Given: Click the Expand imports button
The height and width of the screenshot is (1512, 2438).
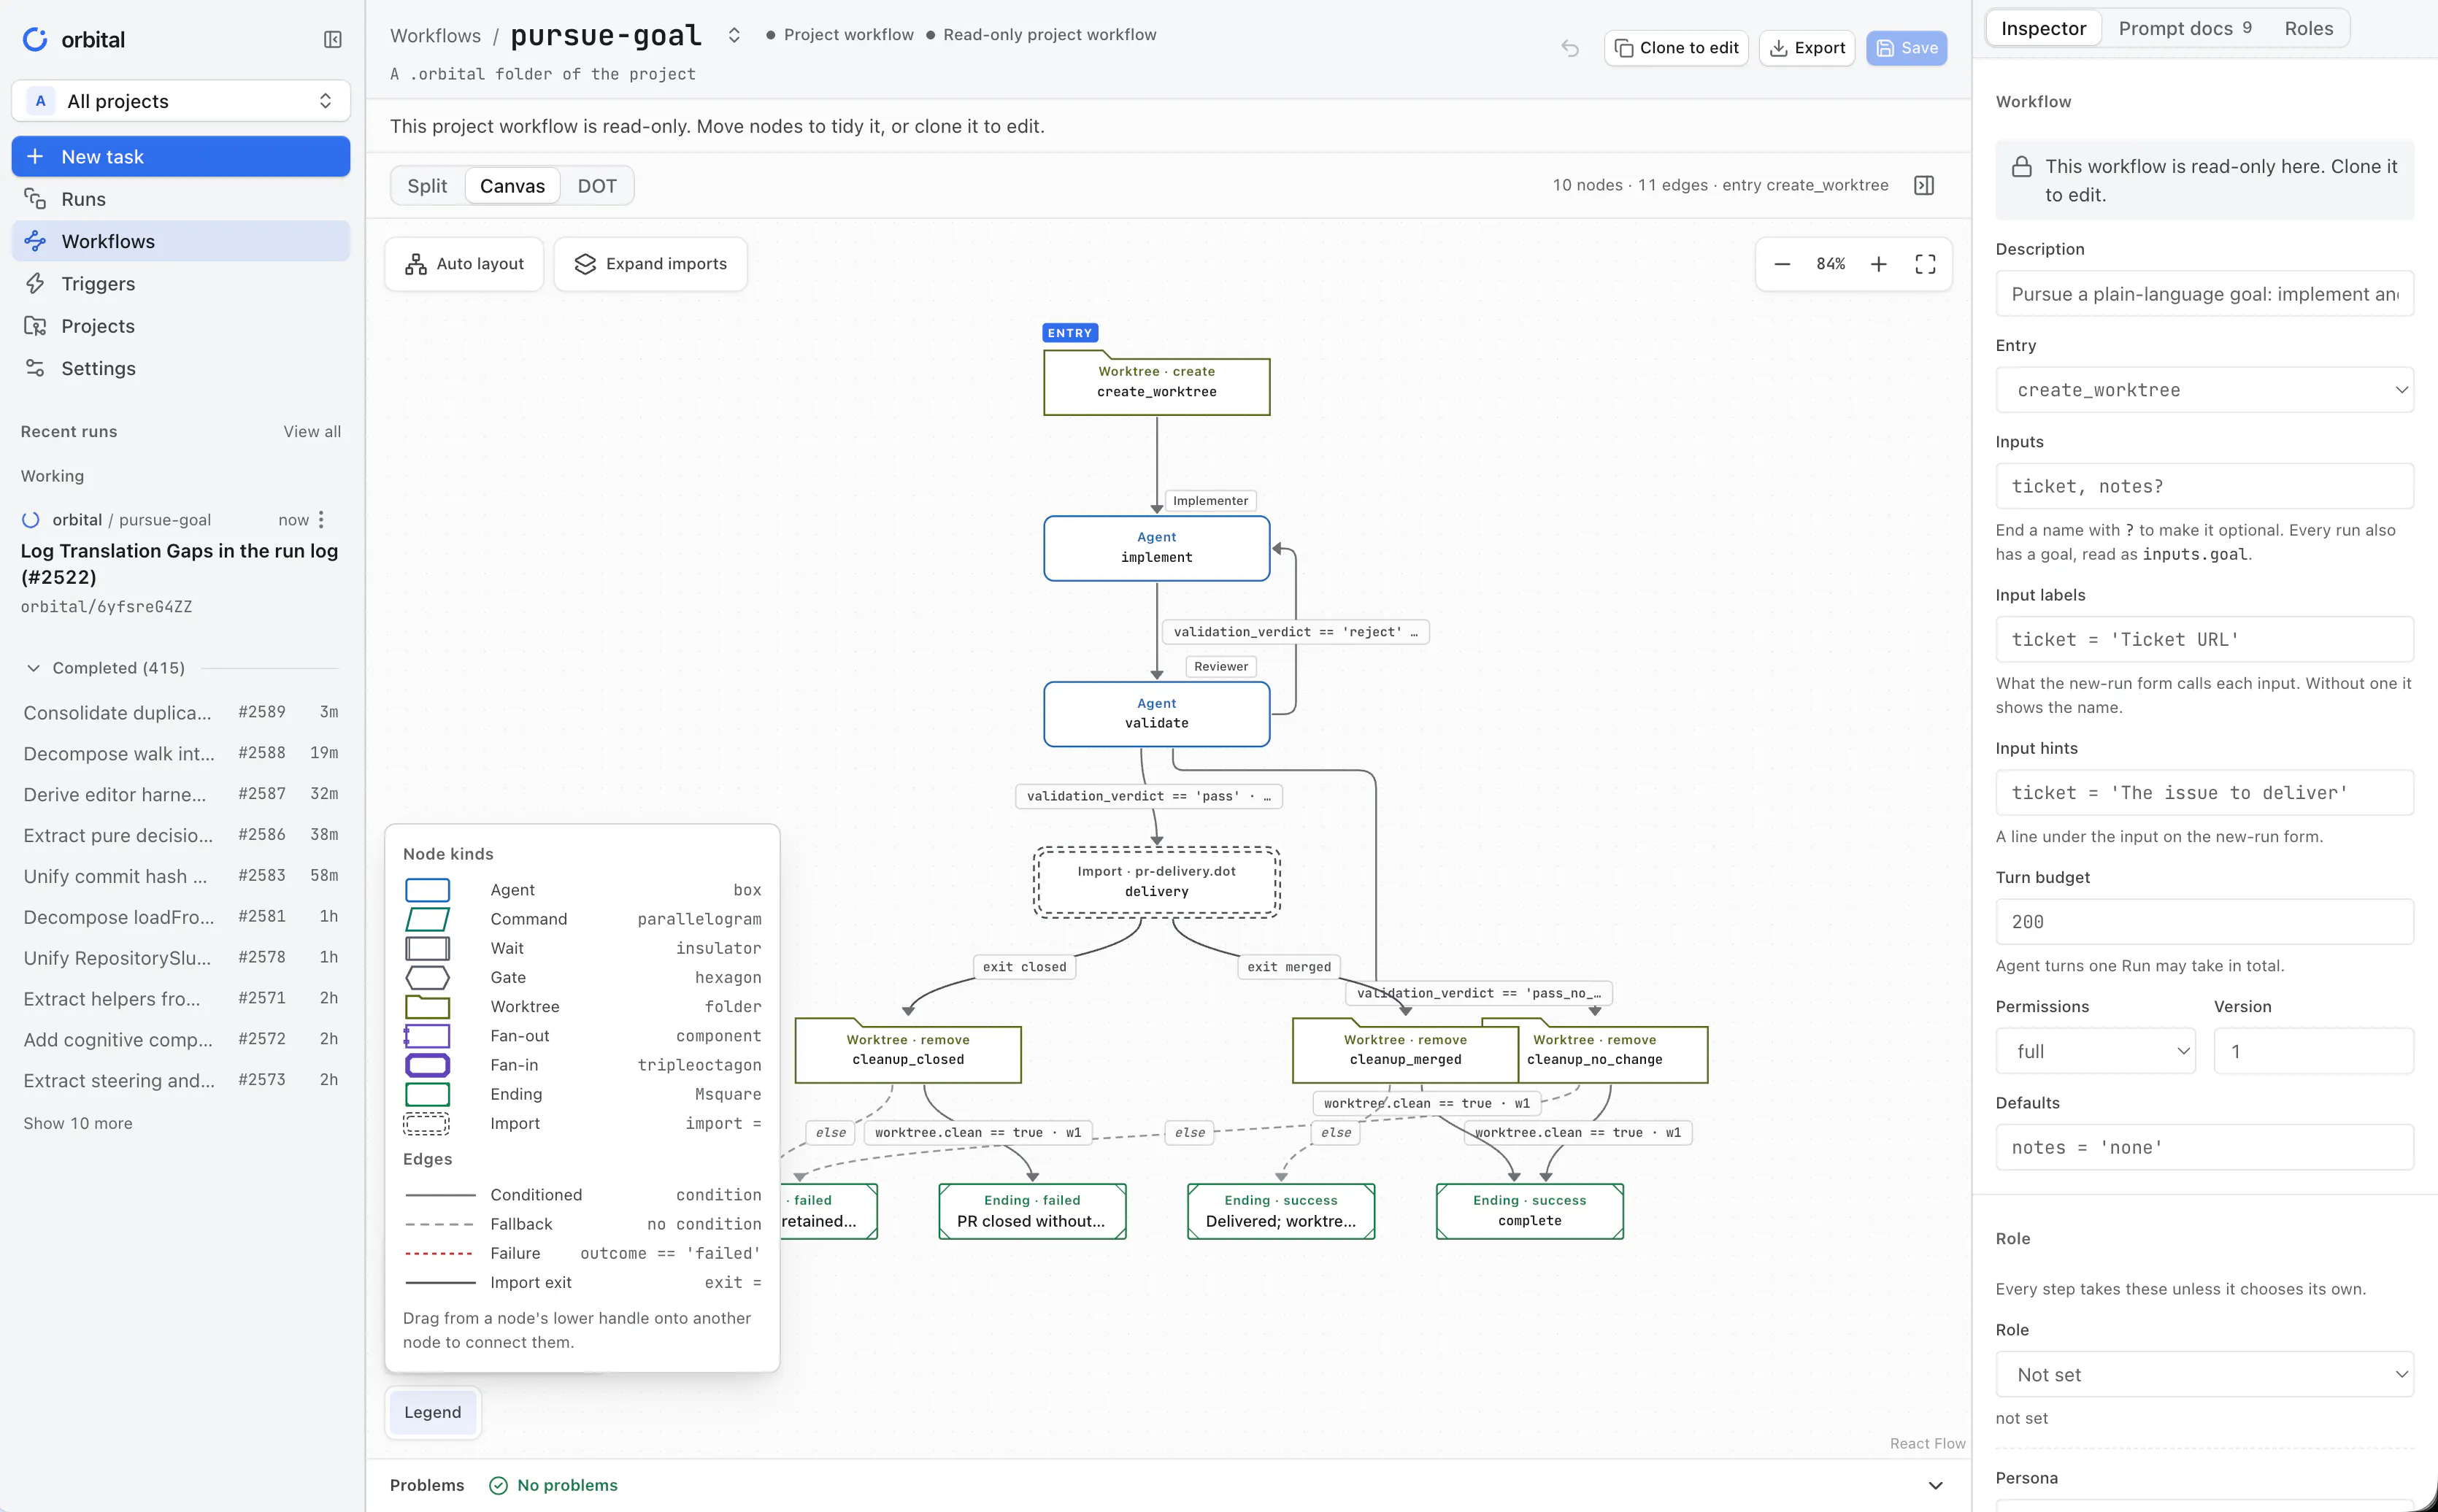Looking at the screenshot, I should pos(650,264).
